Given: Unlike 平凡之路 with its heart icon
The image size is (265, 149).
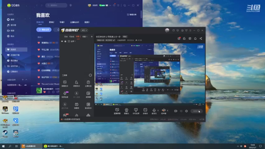Looking at the screenshot, I should coord(39,50).
